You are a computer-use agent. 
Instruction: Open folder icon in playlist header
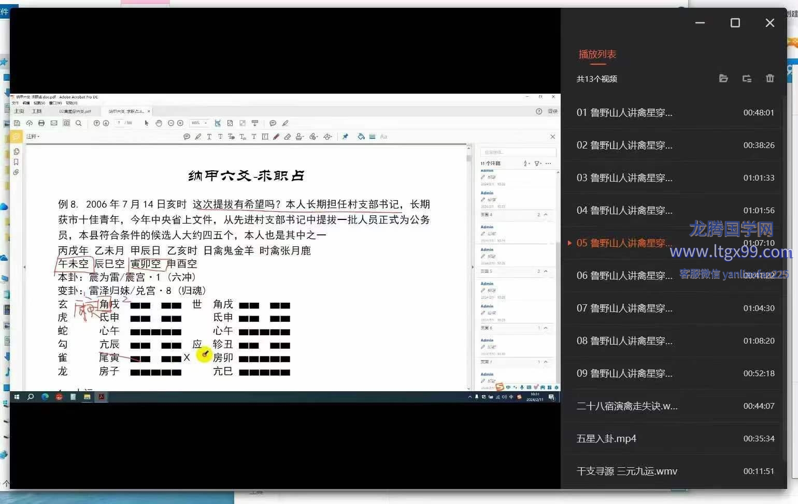(723, 79)
